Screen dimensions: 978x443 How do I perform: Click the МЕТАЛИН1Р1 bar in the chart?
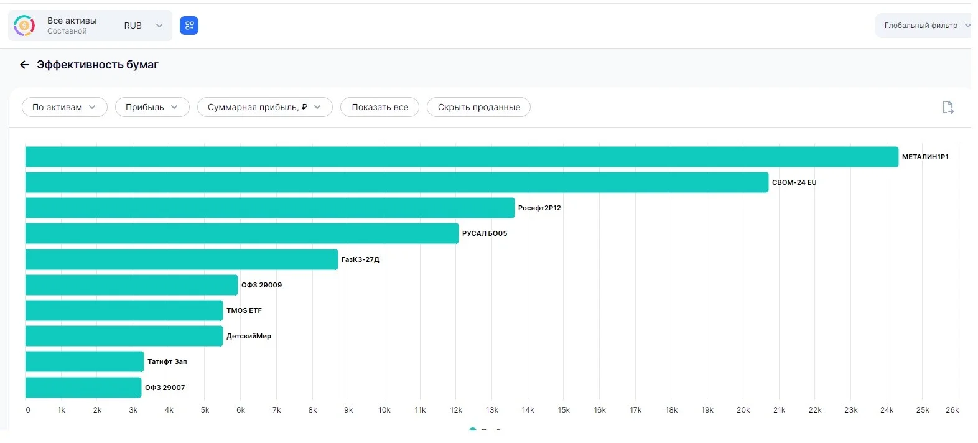coord(462,157)
